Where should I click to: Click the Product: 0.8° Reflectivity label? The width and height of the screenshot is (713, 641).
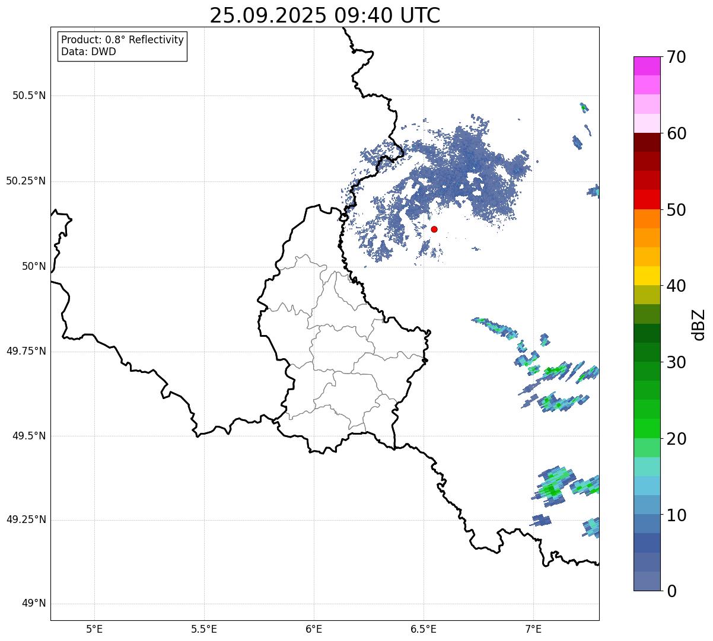(x=123, y=40)
